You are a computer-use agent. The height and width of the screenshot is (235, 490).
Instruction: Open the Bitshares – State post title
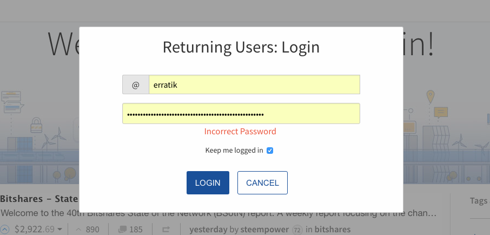tap(39, 199)
